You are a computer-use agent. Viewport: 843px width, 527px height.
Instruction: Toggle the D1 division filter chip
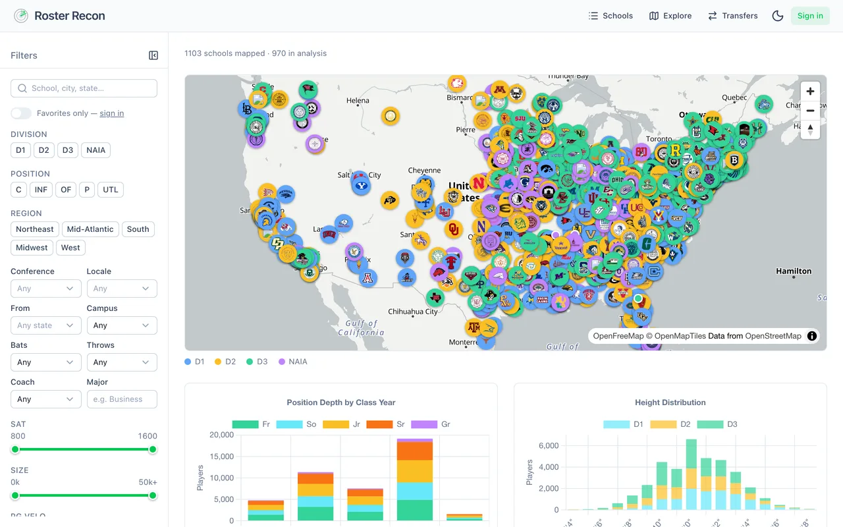pyautogui.click(x=20, y=150)
